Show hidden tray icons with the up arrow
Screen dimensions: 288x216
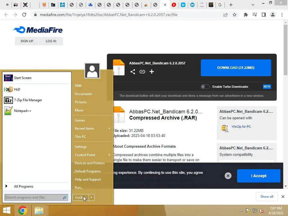click(241, 211)
